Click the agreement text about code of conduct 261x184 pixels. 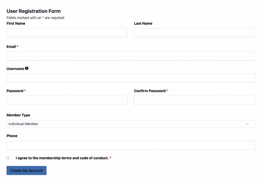(x=62, y=158)
